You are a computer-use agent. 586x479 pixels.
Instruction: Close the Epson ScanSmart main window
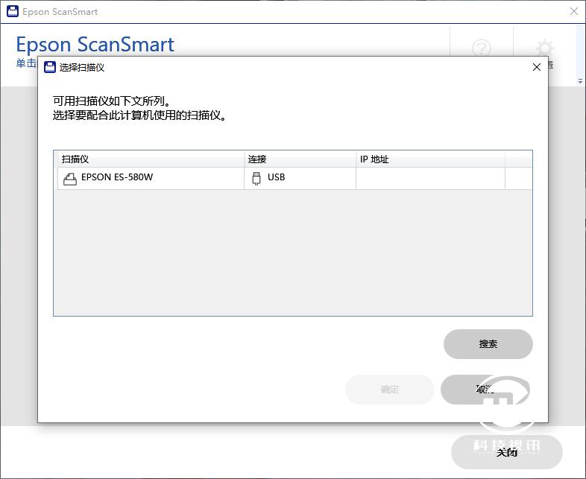point(574,12)
